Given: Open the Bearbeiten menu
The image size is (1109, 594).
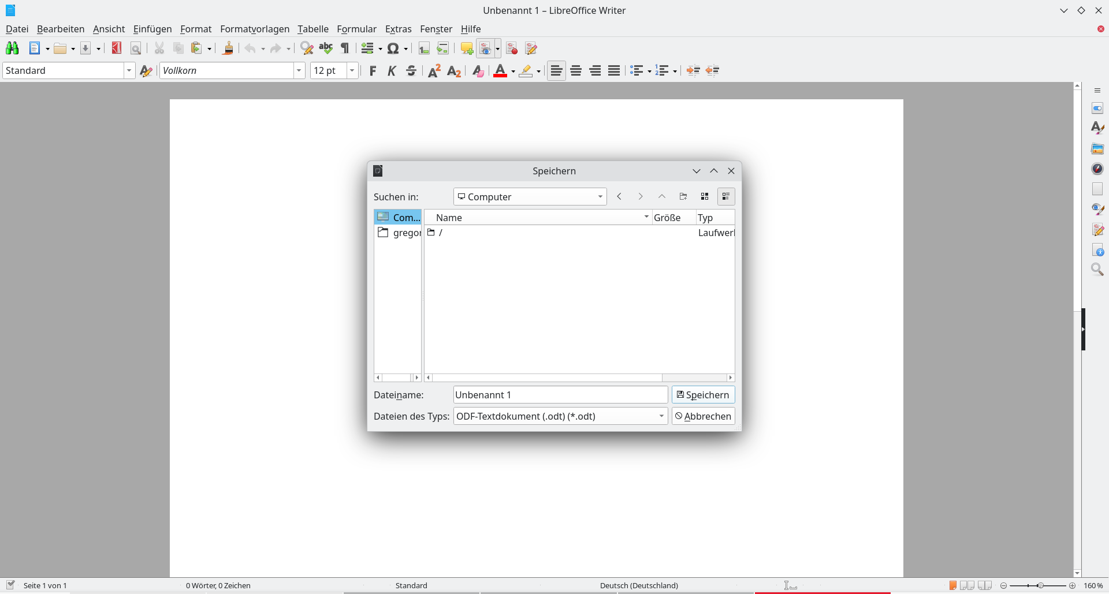Looking at the screenshot, I should tap(61, 29).
